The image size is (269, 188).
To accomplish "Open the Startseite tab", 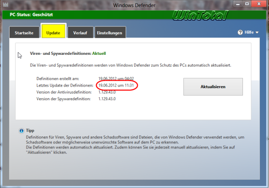I will (x=24, y=32).
